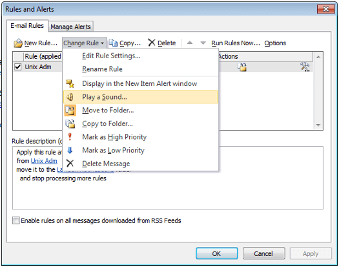Click the Unix Adm link in description

point(44,161)
